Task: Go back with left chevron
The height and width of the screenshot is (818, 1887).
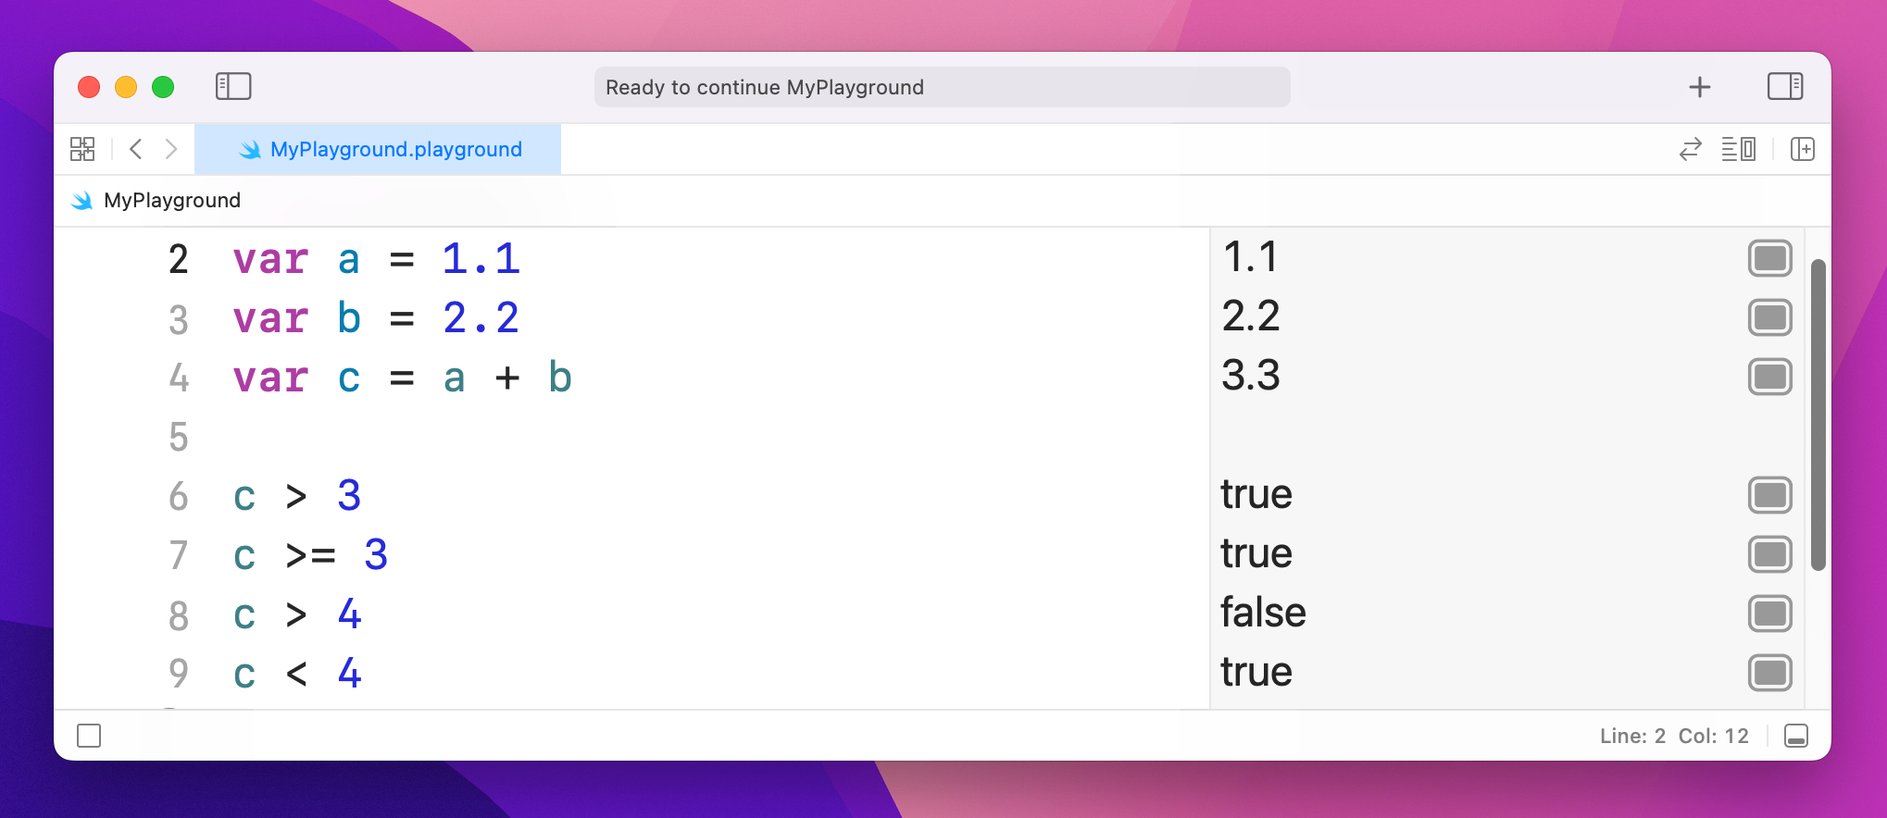Action: tap(136, 149)
